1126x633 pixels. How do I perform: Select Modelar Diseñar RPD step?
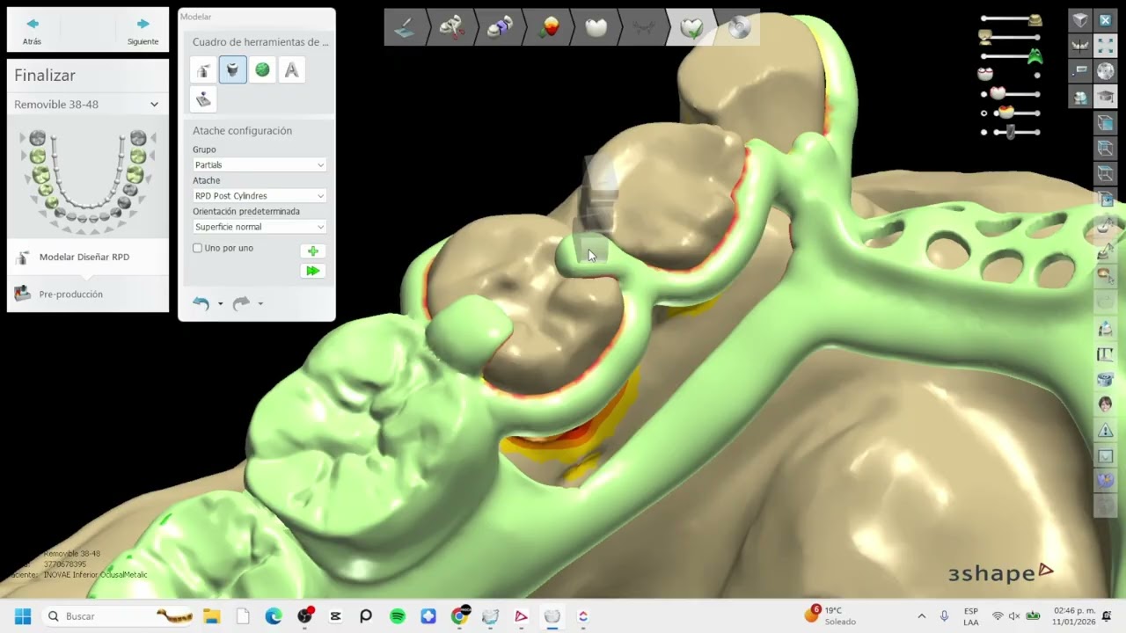coord(87,257)
